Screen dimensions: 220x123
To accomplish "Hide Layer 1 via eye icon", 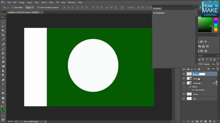I will click(184, 74).
